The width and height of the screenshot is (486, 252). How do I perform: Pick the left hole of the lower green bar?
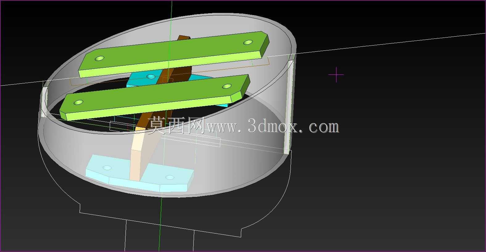79,102
